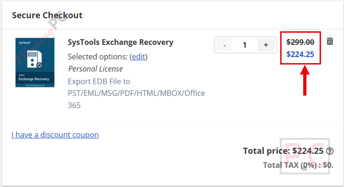Click the Total price: $224.25 text
Screen dimensions: 344x187
click(283, 151)
